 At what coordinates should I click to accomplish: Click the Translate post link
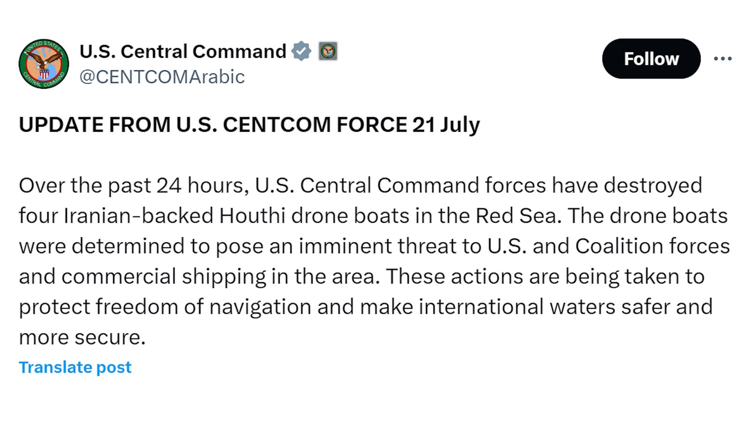75,367
